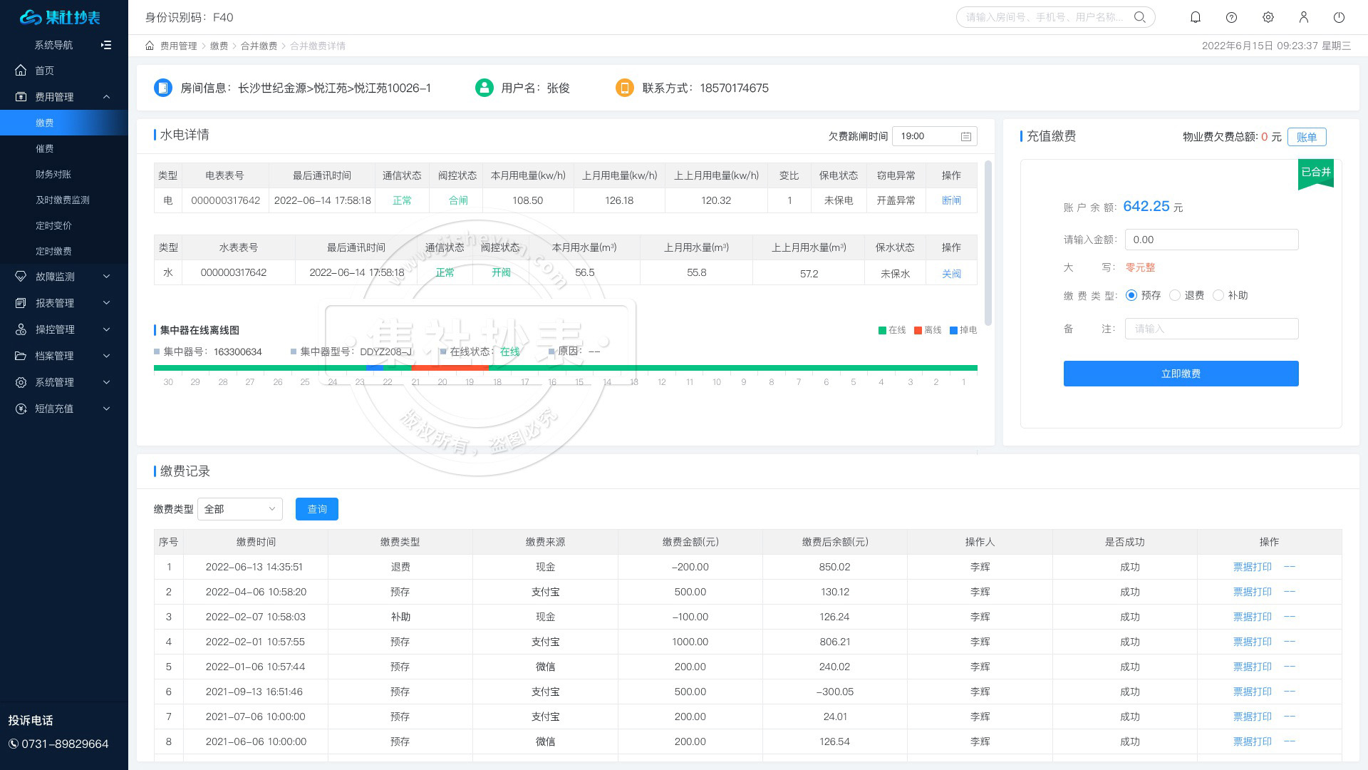Click the 请输入金额 amount input field
This screenshot has width=1368, height=770.
1211,240
